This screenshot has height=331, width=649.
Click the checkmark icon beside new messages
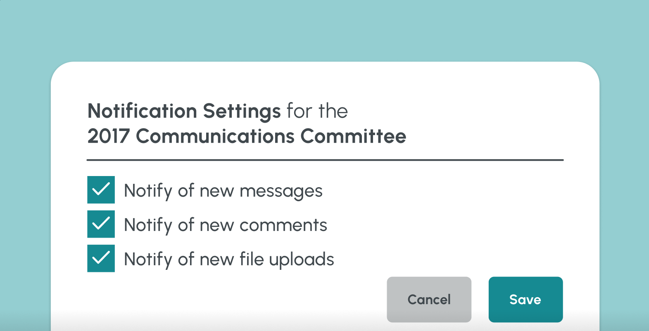click(101, 190)
